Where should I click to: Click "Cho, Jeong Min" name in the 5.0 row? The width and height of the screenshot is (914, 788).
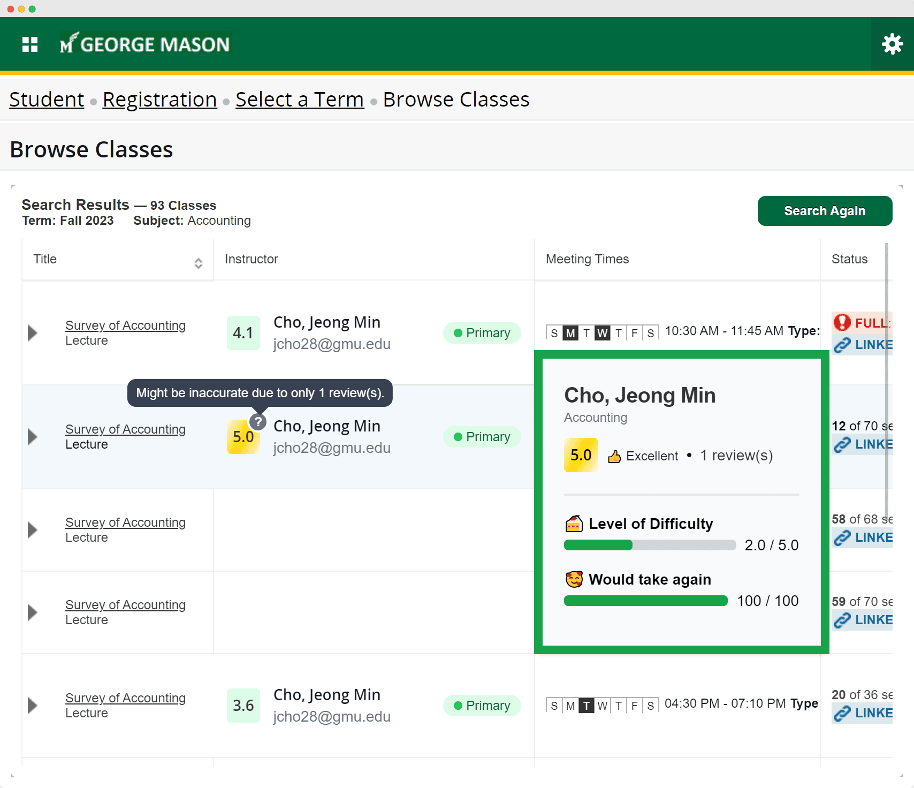coord(327,426)
